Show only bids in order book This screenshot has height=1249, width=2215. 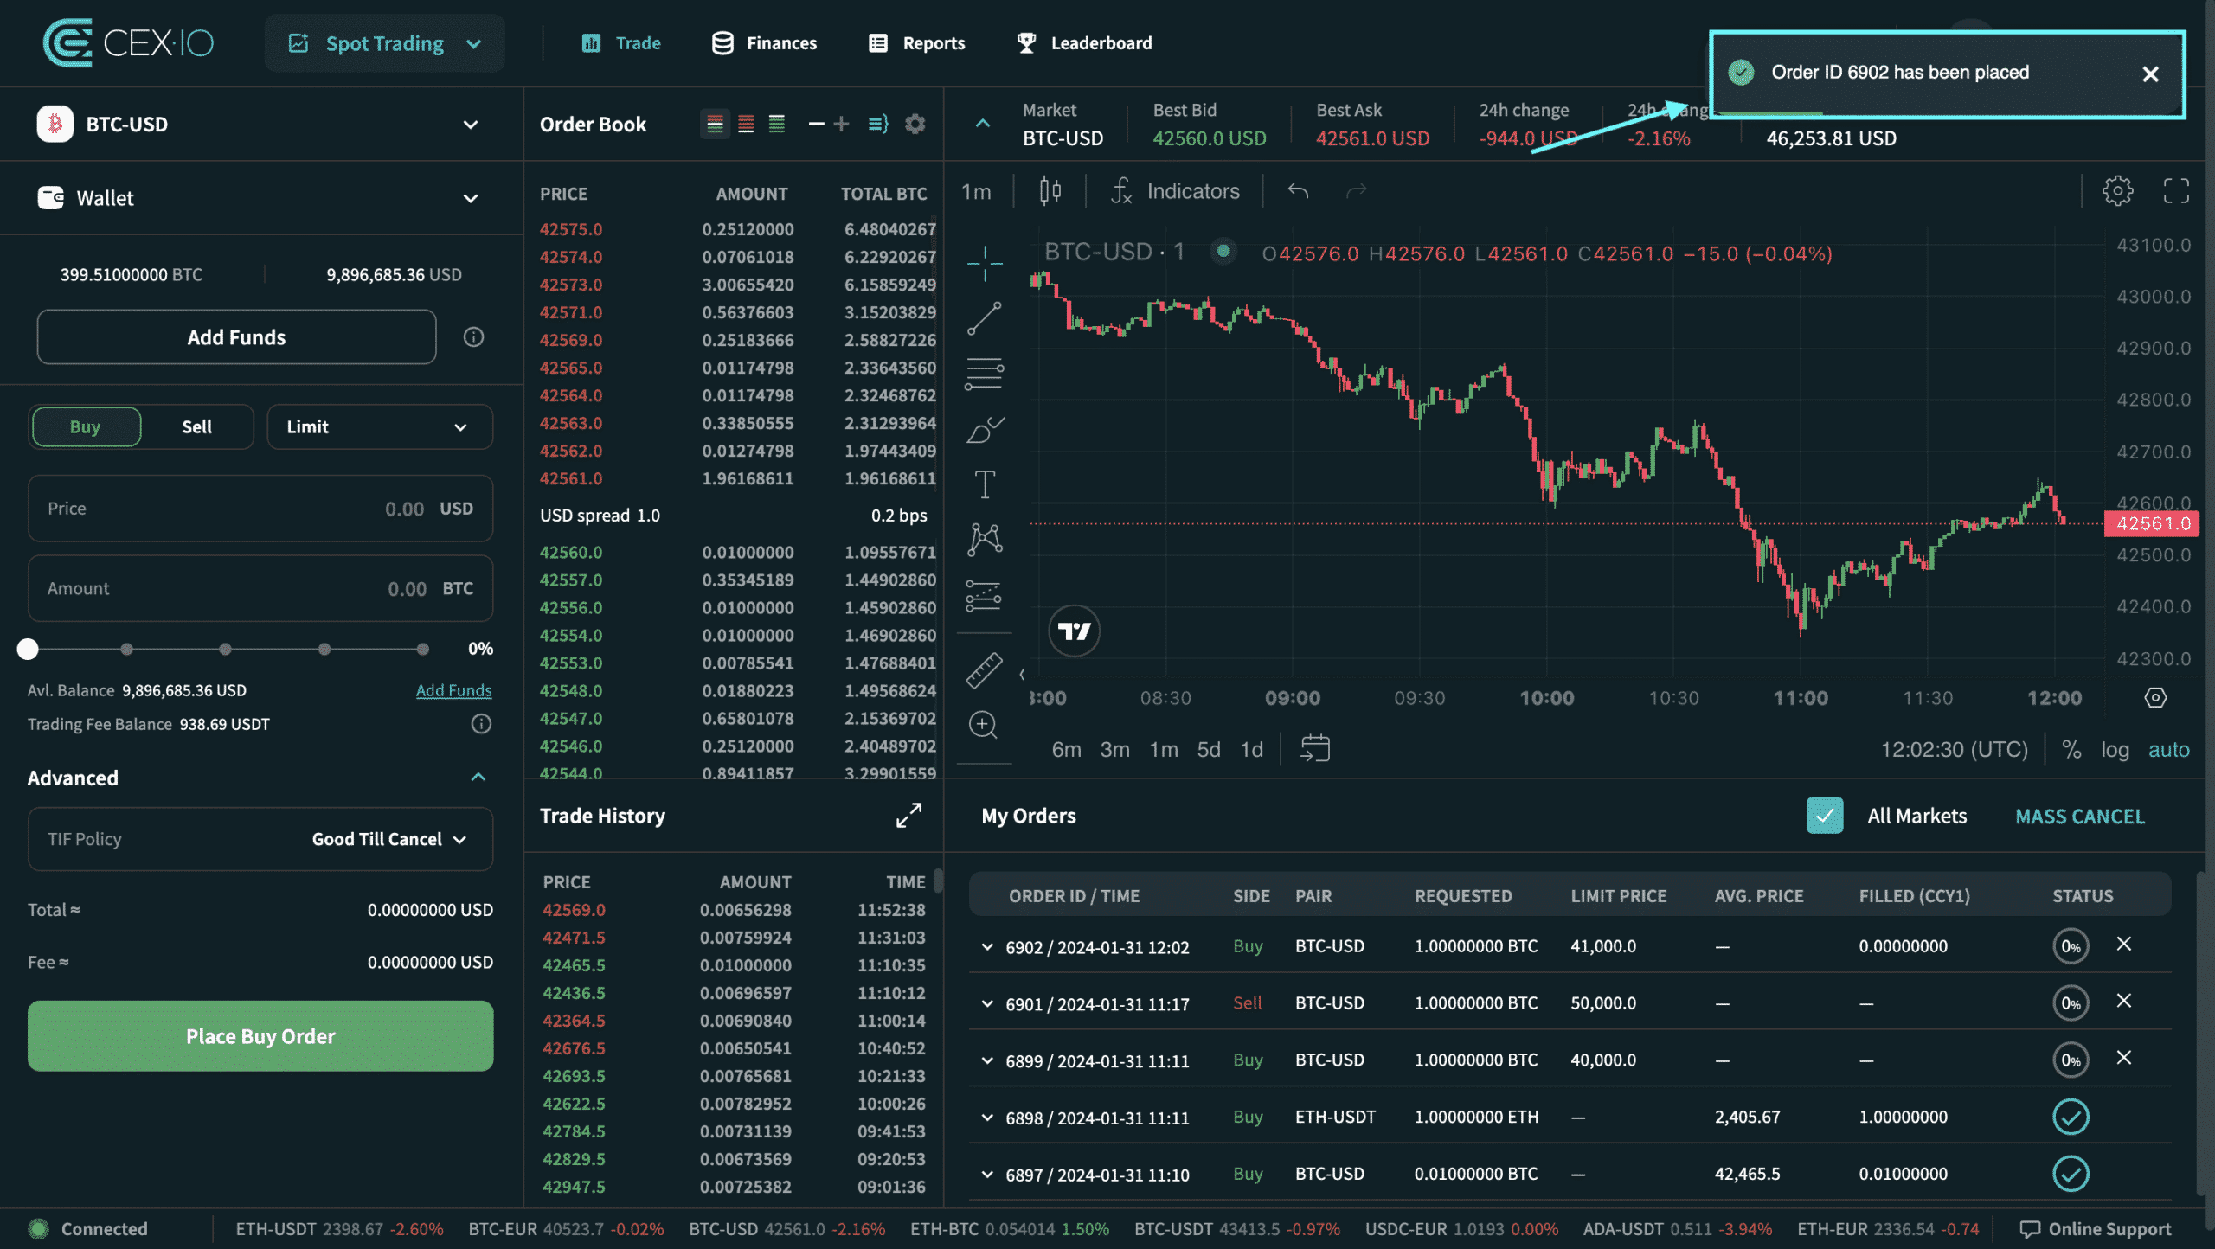tap(777, 124)
